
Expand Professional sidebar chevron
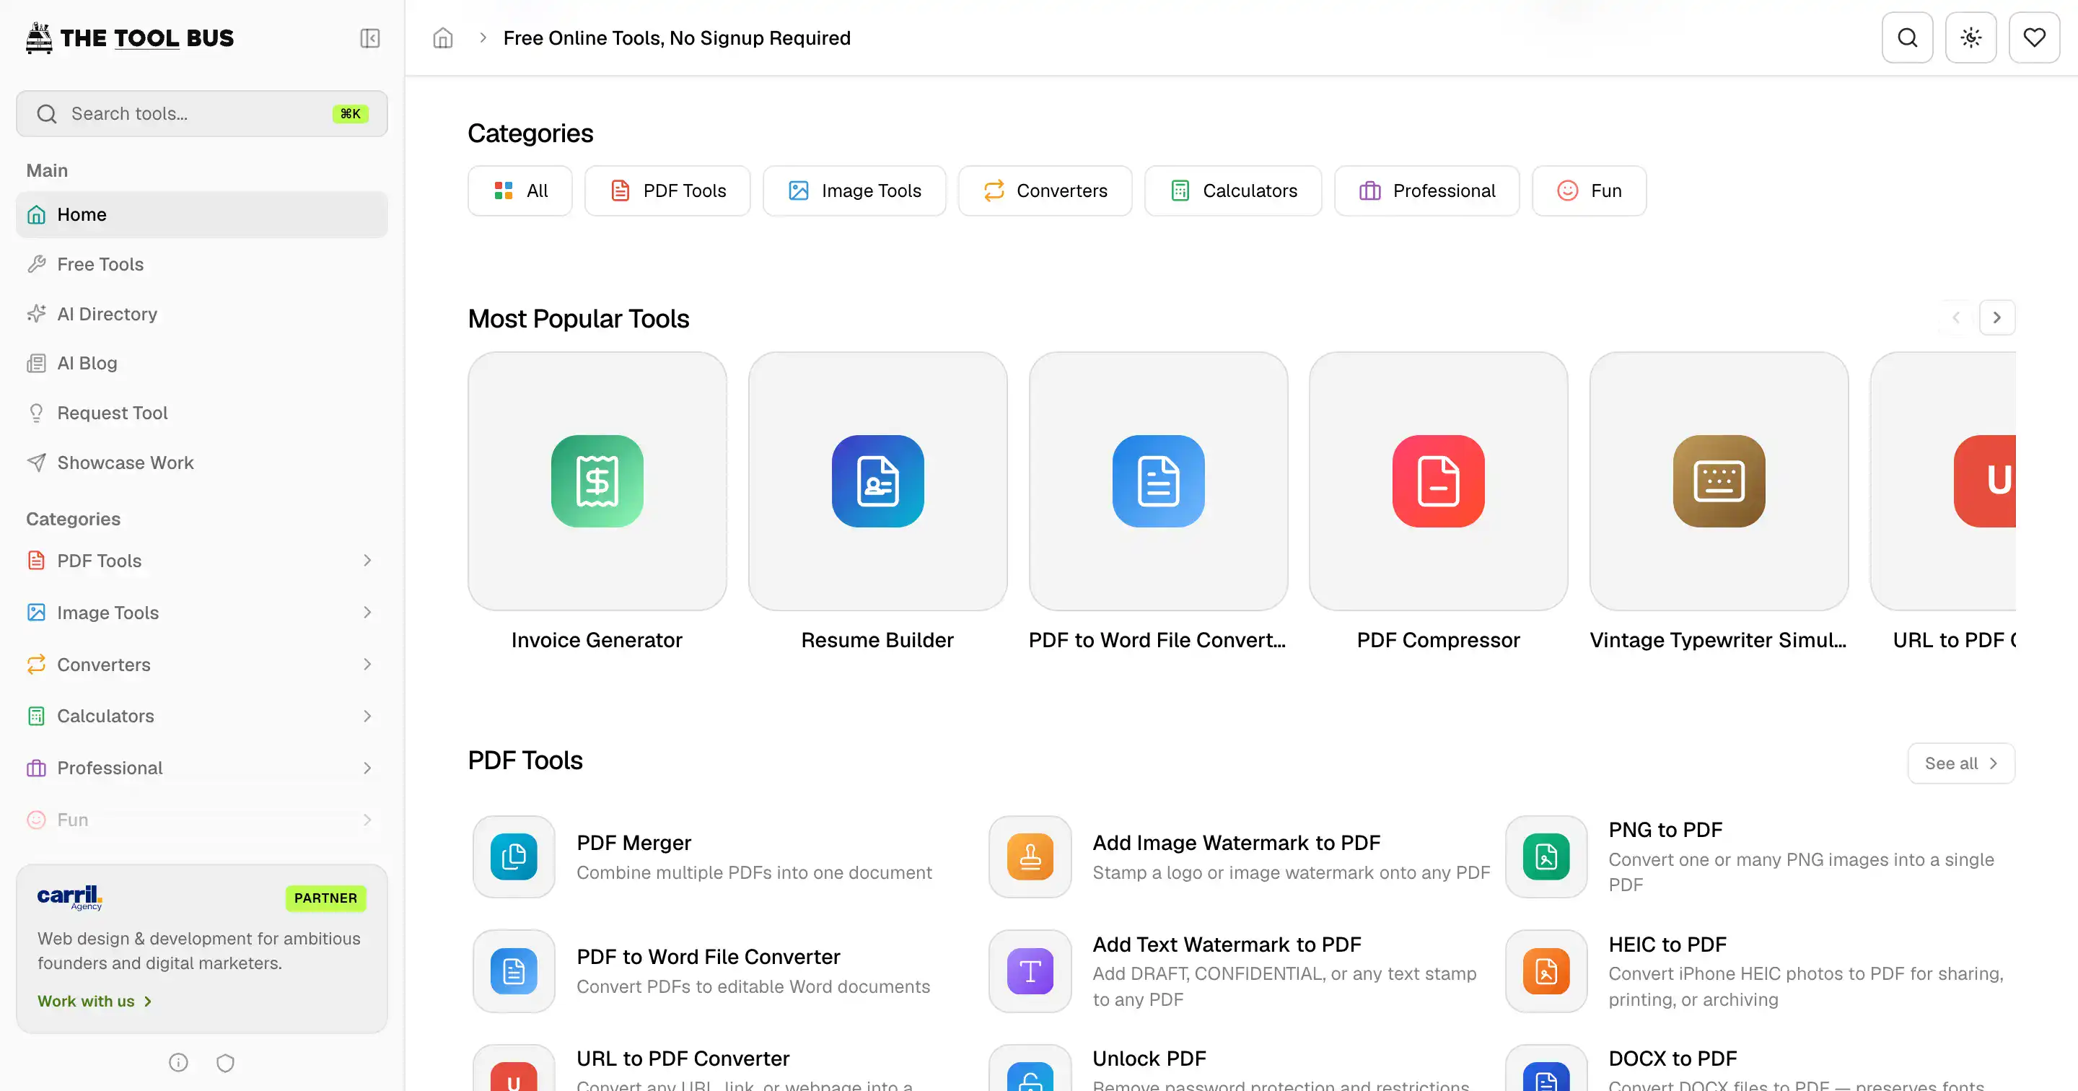pyautogui.click(x=367, y=768)
